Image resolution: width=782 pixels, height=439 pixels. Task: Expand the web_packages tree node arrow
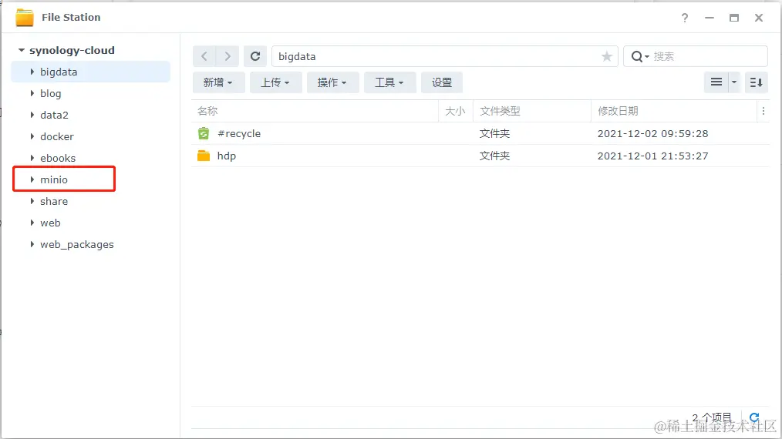(x=32, y=244)
